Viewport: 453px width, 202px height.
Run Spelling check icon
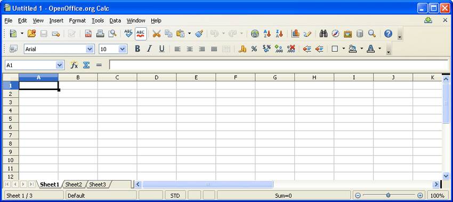tap(128, 34)
